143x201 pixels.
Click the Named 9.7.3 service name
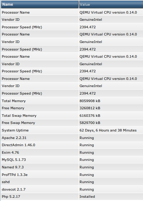pyautogui.click(x=13, y=167)
